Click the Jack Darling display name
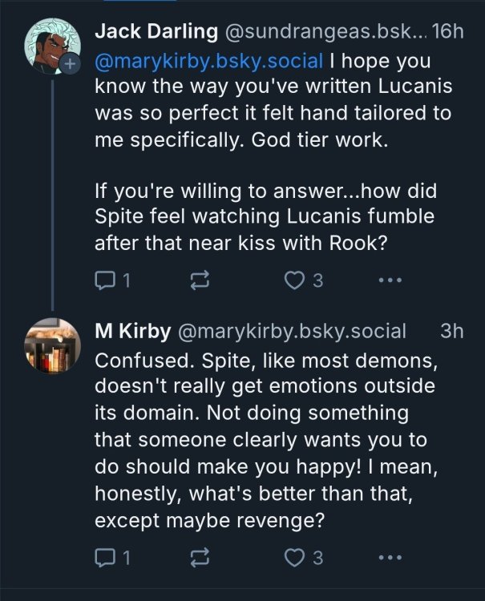 pyautogui.click(x=154, y=32)
